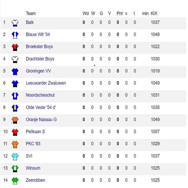Click Pelikaan S KIX value 1057

pyautogui.click(x=155, y=132)
